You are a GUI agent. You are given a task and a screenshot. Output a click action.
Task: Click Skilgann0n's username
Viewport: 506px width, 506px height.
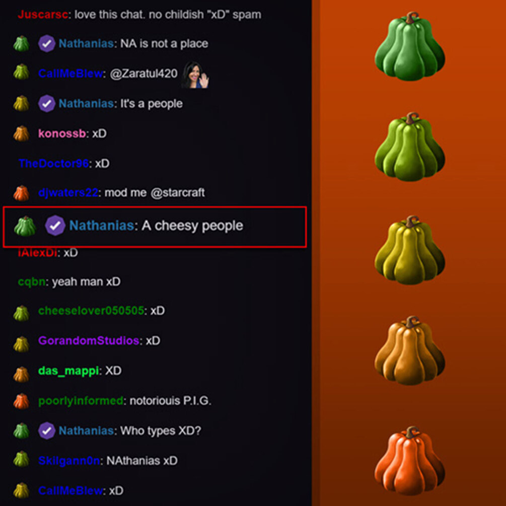tap(69, 461)
